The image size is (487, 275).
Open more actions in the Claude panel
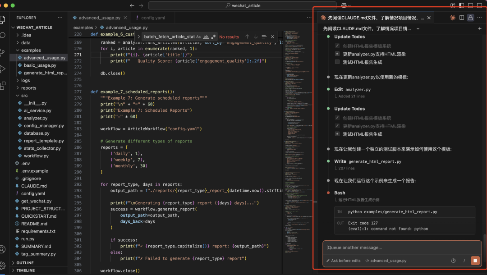point(479,18)
